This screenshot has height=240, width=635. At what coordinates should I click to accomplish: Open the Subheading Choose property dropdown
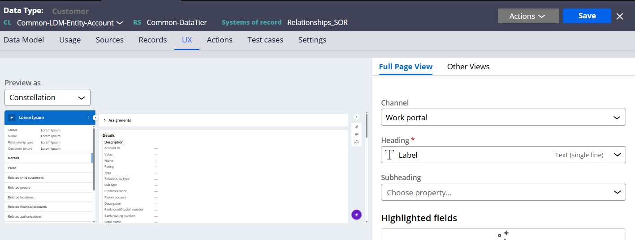pos(503,193)
